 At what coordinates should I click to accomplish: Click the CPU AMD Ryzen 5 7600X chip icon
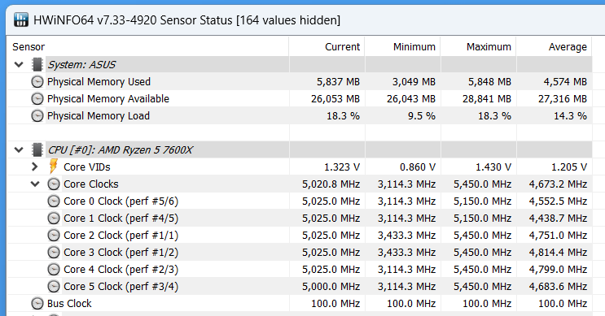(37, 150)
